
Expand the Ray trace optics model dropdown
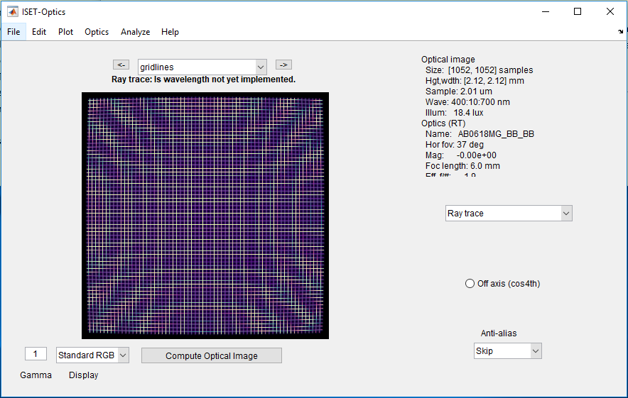(508, 214)
